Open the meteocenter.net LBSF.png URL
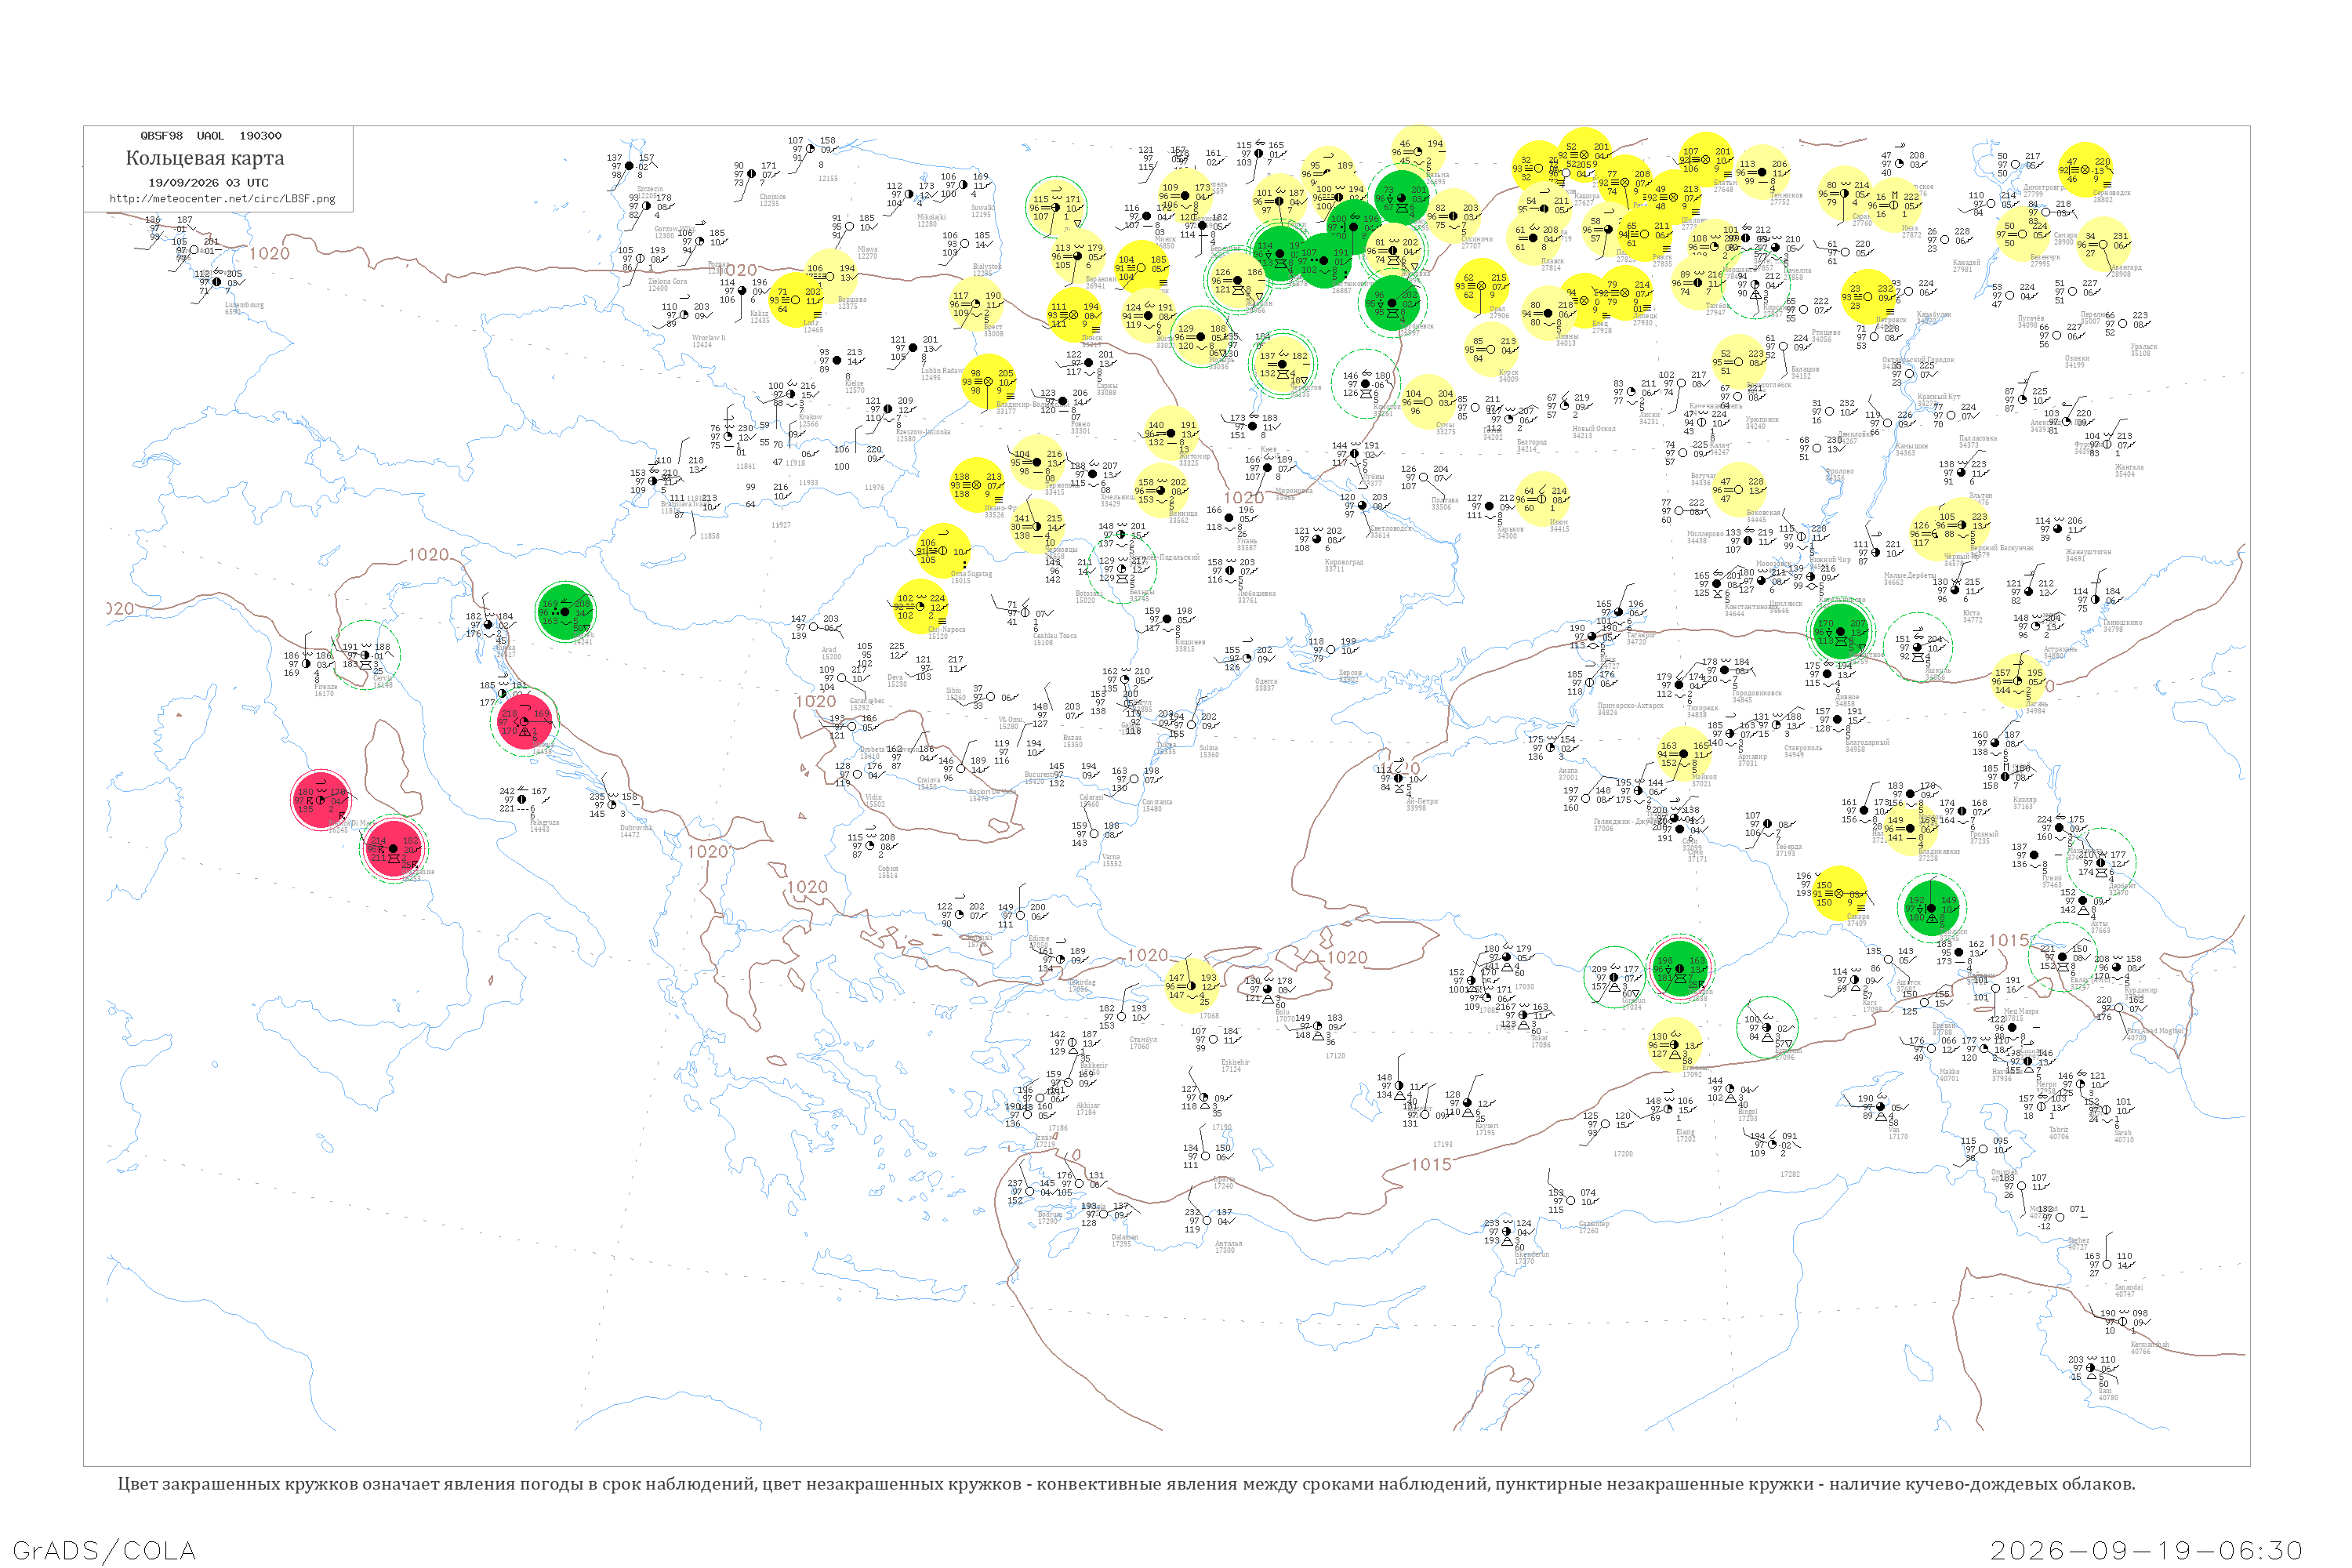2352x1568 pixels. (x=223, y=199)
